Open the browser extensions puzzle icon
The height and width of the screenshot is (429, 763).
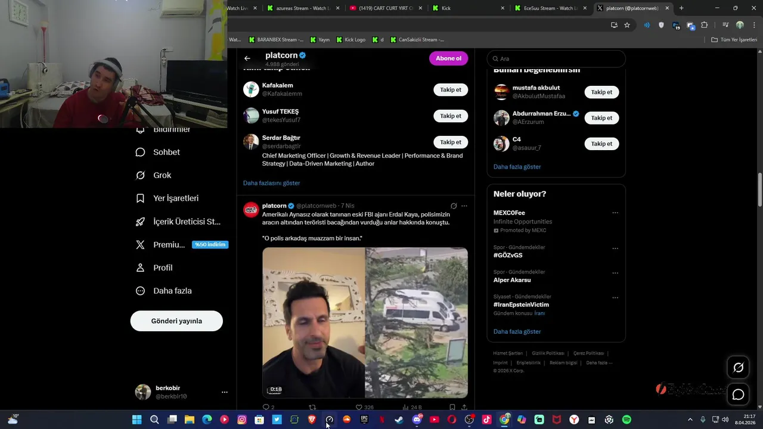coord(705,25)
